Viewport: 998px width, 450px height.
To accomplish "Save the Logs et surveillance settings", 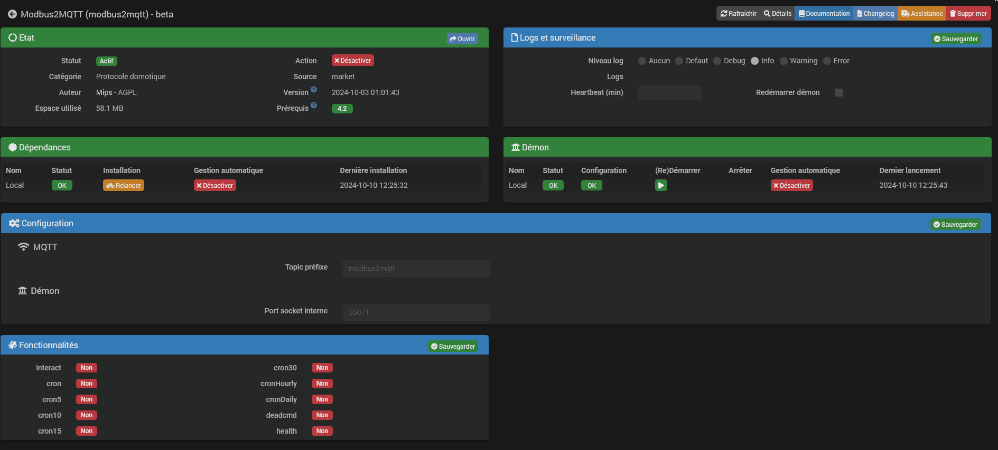I will point(956,39).
